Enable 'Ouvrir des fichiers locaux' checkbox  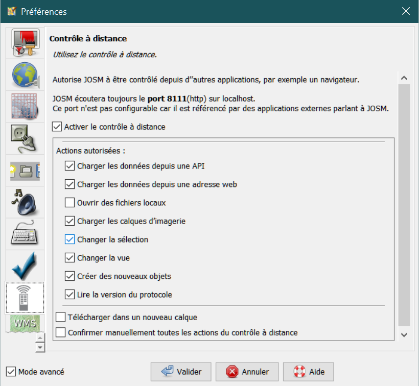tap(70, 203)
